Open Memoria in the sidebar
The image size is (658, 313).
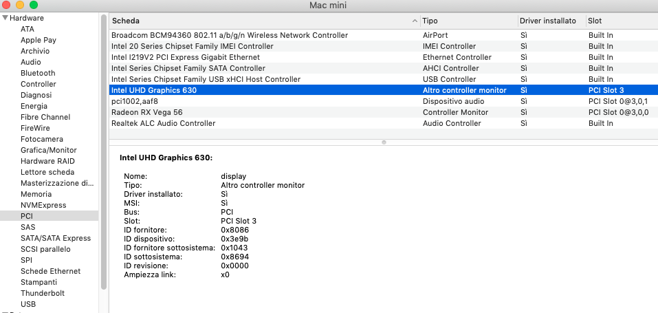coord(36,194)
